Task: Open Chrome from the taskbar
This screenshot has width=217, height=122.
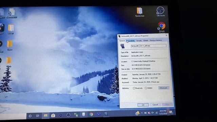Action: tap(91, 114)
